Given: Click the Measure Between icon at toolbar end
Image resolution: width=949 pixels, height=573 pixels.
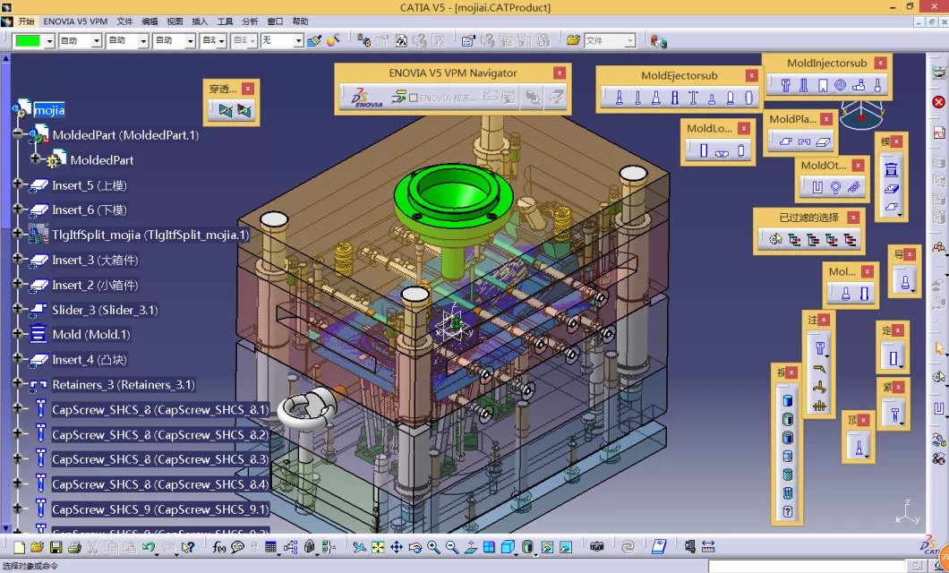Looking at the screenshot, I should click(x=708, y=547).
